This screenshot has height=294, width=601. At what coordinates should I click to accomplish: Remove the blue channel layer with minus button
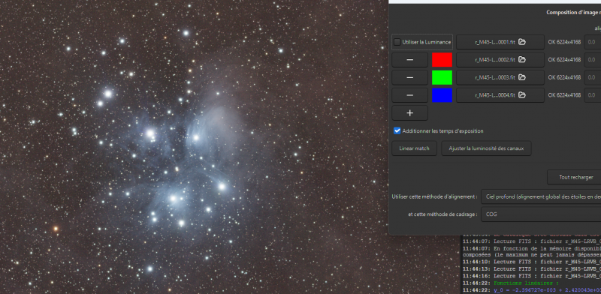tap(409, 95)
